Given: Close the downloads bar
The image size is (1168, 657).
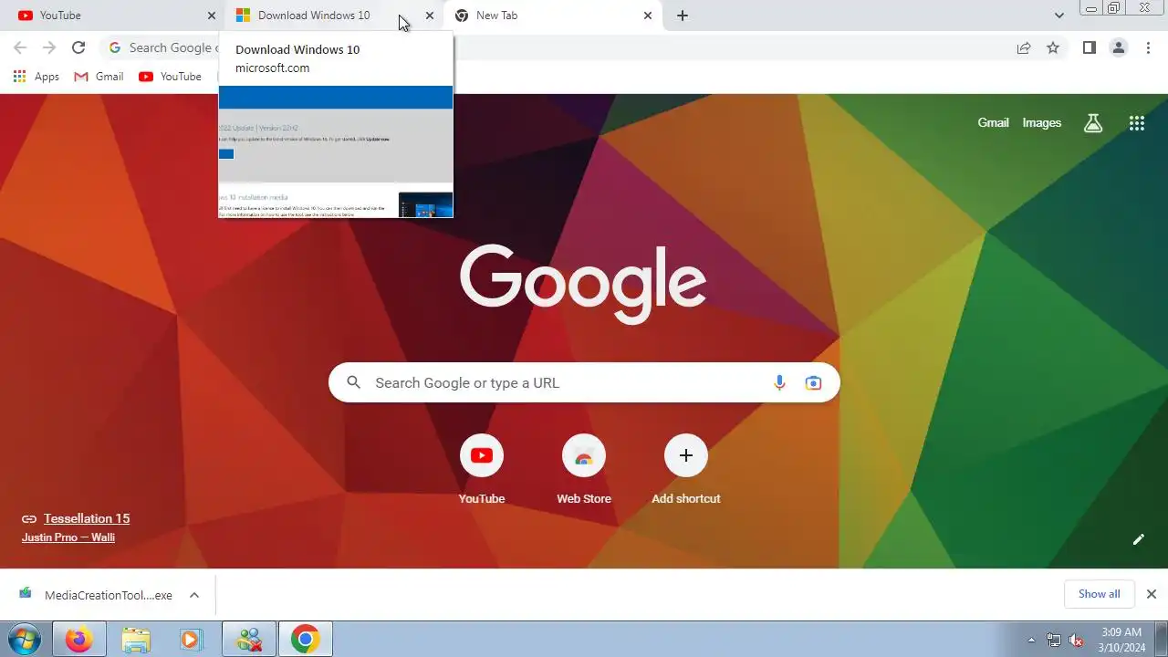Looking at the screenshot, I should click(1151, 594).
